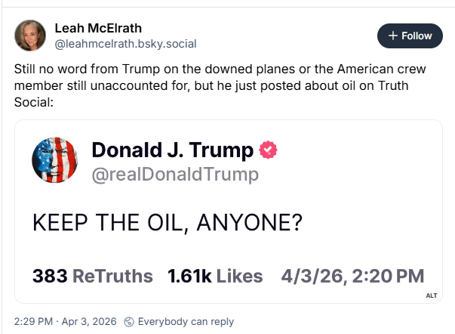
Task: Click the Everybody can reply label
Action: 186,321
